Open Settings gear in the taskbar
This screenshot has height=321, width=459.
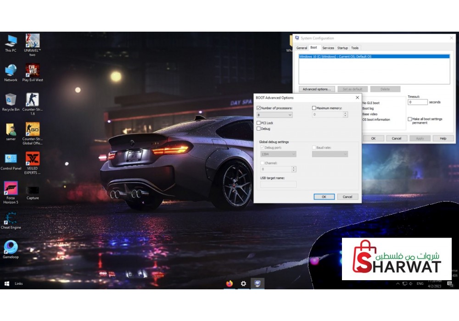pos(243,283)
